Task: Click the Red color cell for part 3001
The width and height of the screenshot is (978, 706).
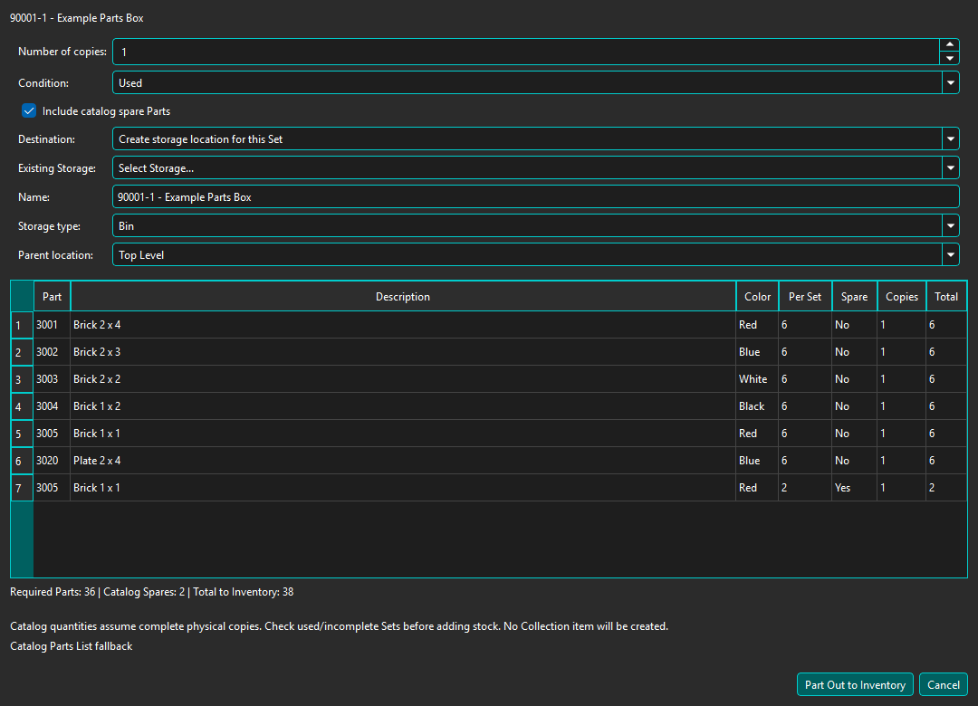Action: coord(757,325)
